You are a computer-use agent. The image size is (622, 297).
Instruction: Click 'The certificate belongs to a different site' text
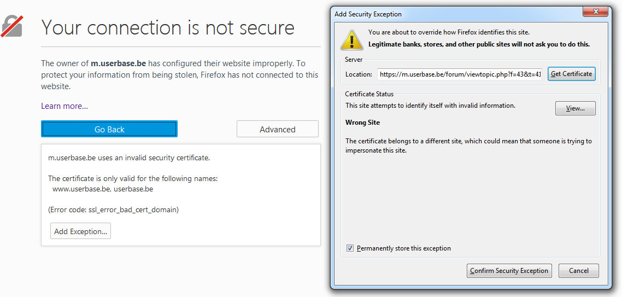click(468, 146)
